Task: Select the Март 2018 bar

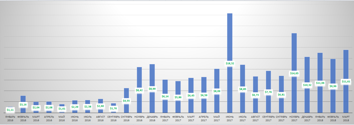Action: 346,64
